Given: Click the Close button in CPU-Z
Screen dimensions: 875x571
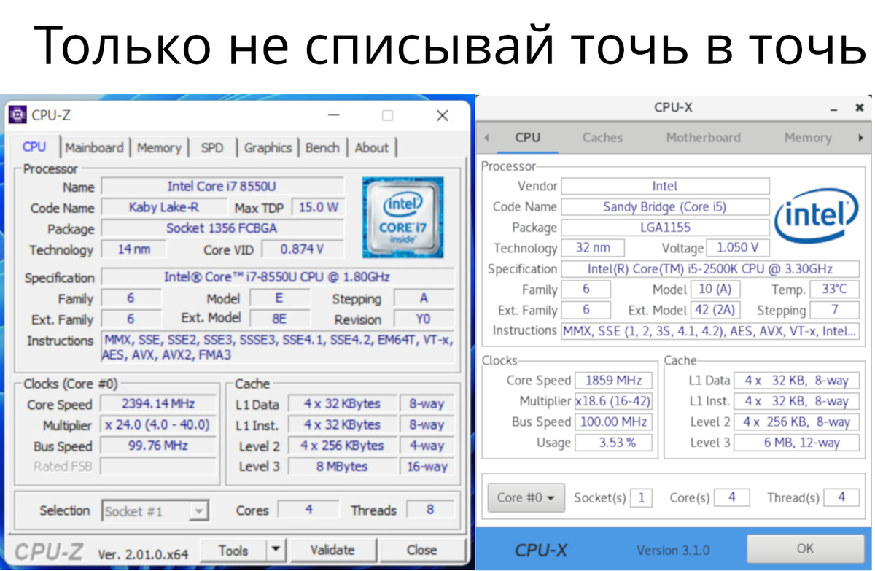Looking at the screenshot, I should coord(422,550).
